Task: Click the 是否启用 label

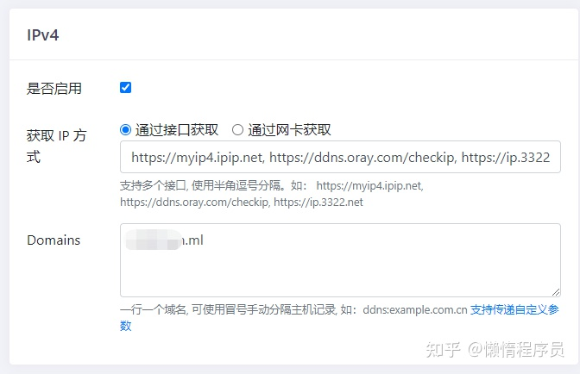Action: tap(54, 89)
